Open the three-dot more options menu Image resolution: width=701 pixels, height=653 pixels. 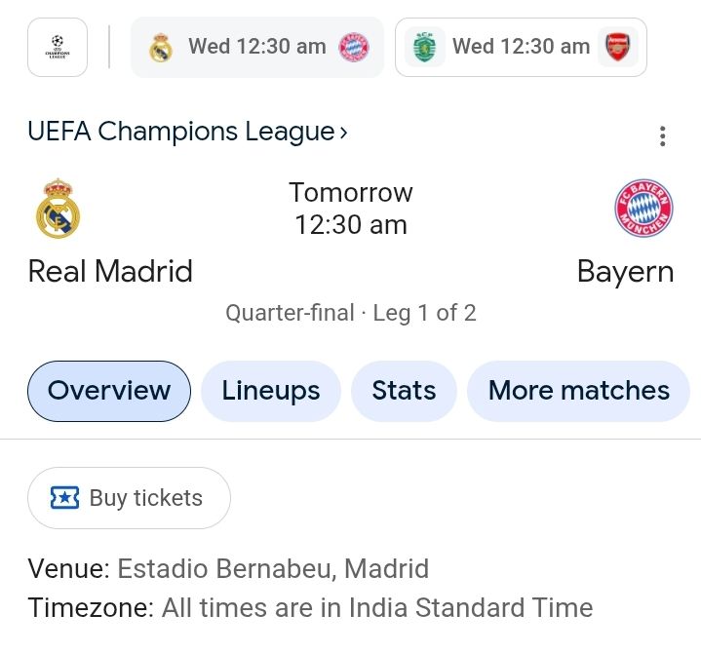click(x=663, y=136)
